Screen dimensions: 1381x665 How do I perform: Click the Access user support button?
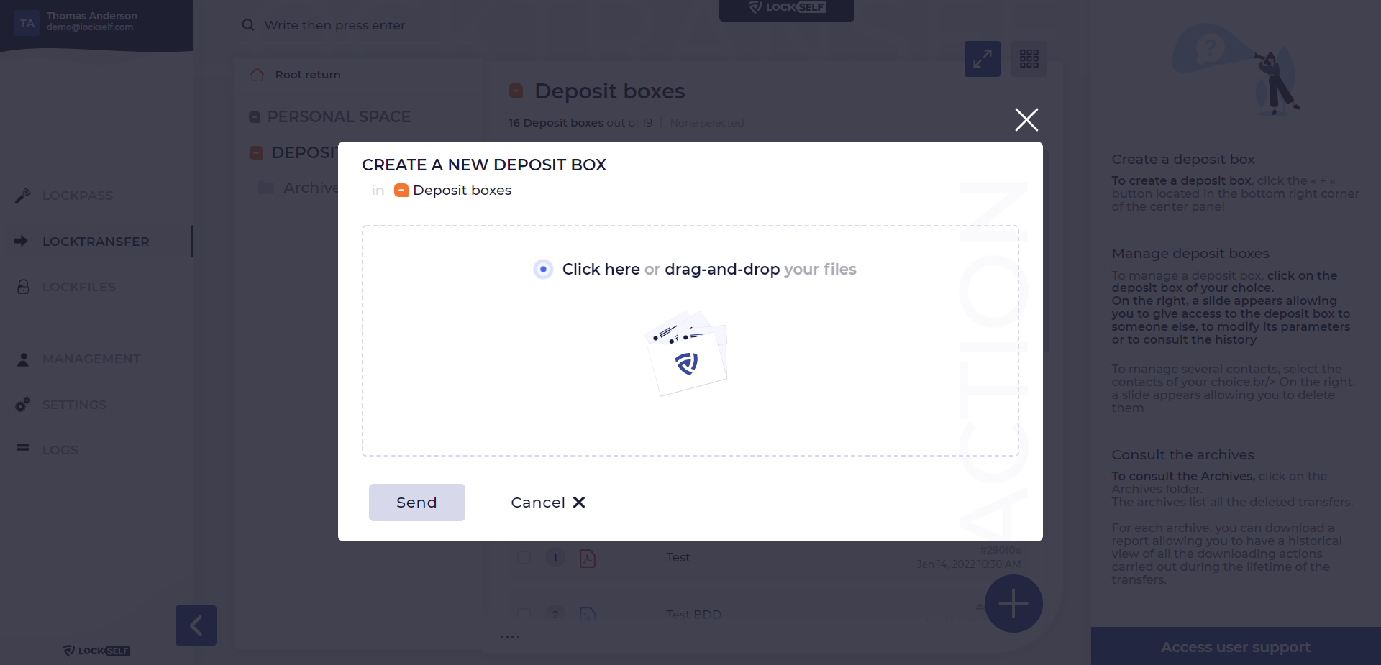[x=1236, y=647]
